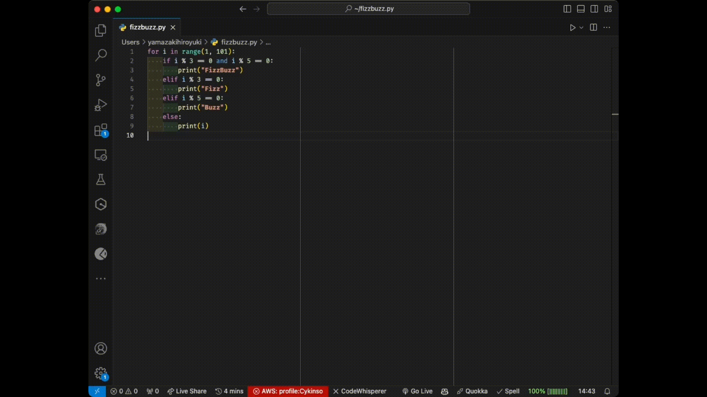Click the ~/fizzbuzz.py command center search
The height and width of the screenshot is (397, 707).
[x=368, y=9]
